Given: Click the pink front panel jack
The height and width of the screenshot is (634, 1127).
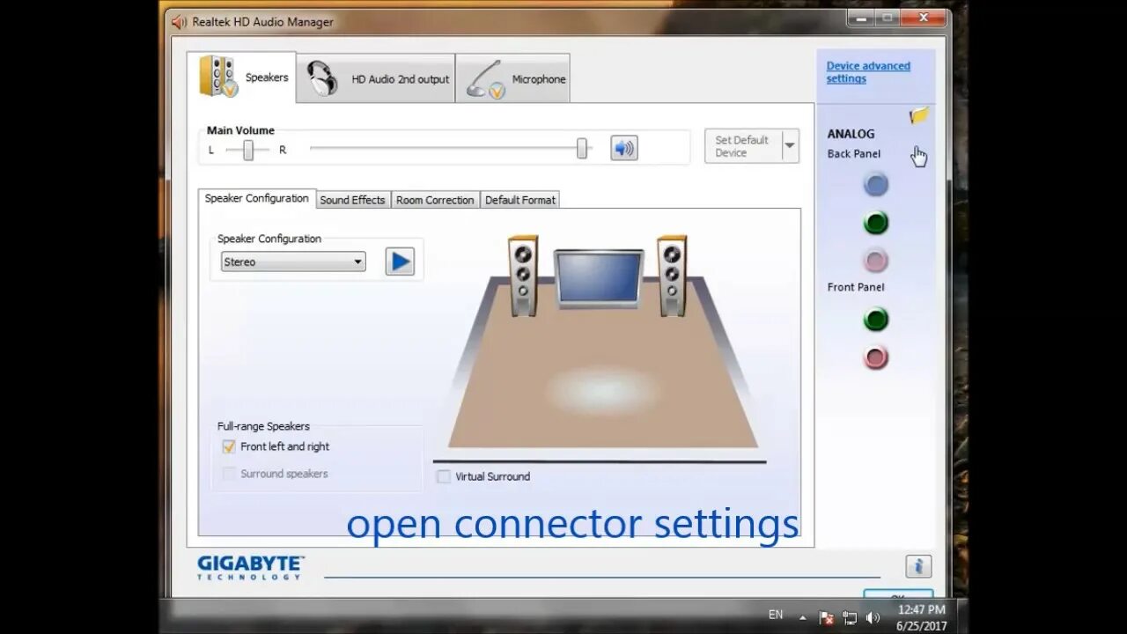Looking at the screenshot, I should 875,358.
